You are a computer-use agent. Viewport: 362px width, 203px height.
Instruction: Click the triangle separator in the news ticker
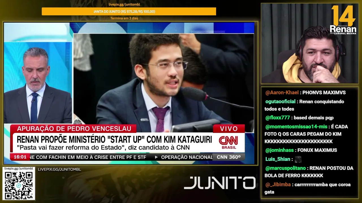(x=156, y=157)
